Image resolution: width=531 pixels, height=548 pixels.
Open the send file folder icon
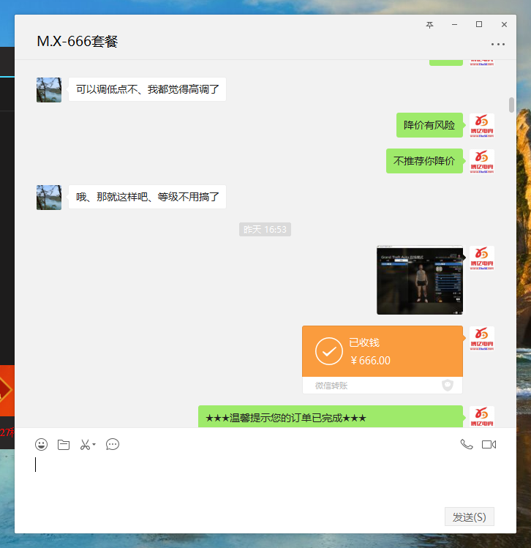64,445
